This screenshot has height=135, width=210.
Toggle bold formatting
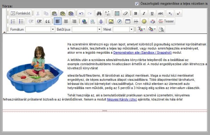tap(136, 13)
